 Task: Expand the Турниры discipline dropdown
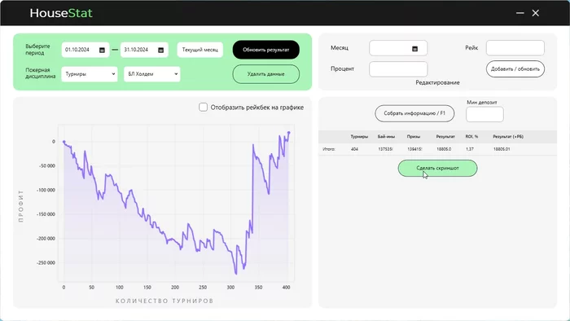click(90, 74)
